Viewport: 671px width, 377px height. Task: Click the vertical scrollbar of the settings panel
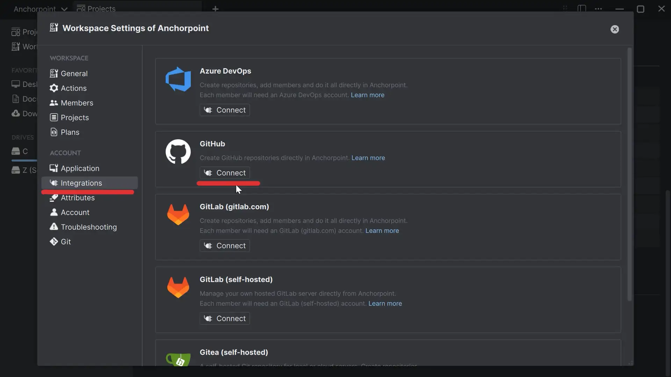[630, 175]
